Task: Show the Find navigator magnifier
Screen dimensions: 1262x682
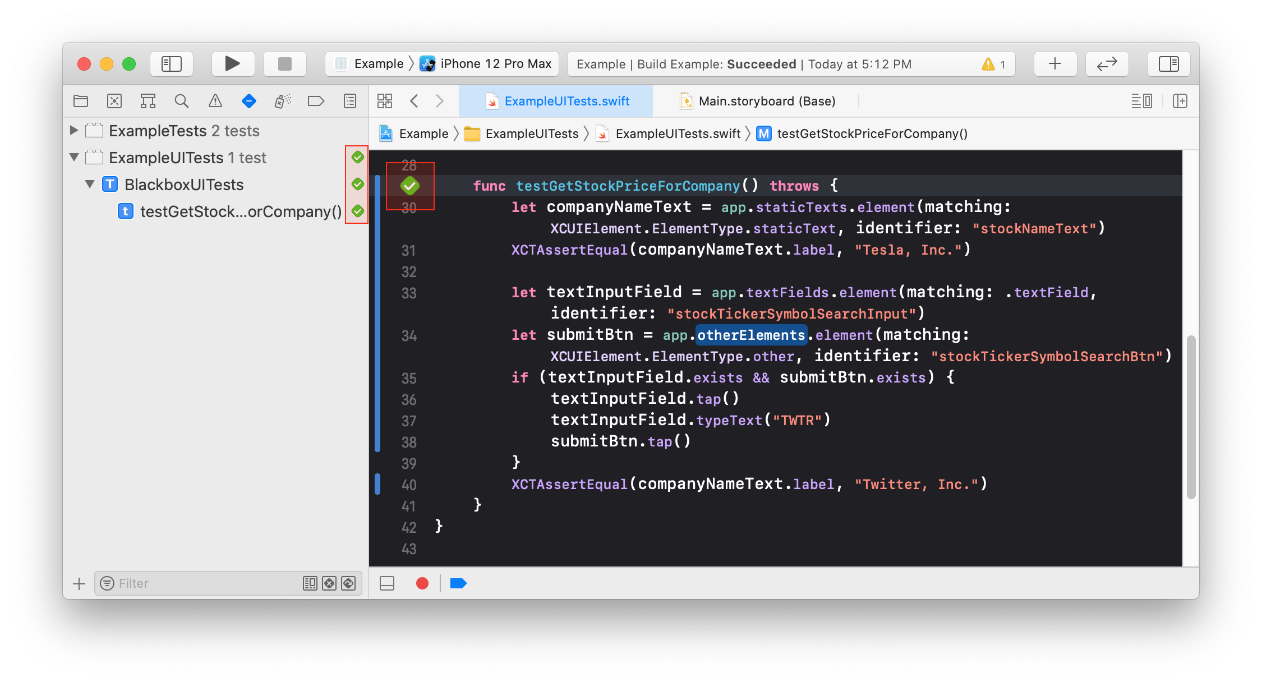Action: click(181, 101)
